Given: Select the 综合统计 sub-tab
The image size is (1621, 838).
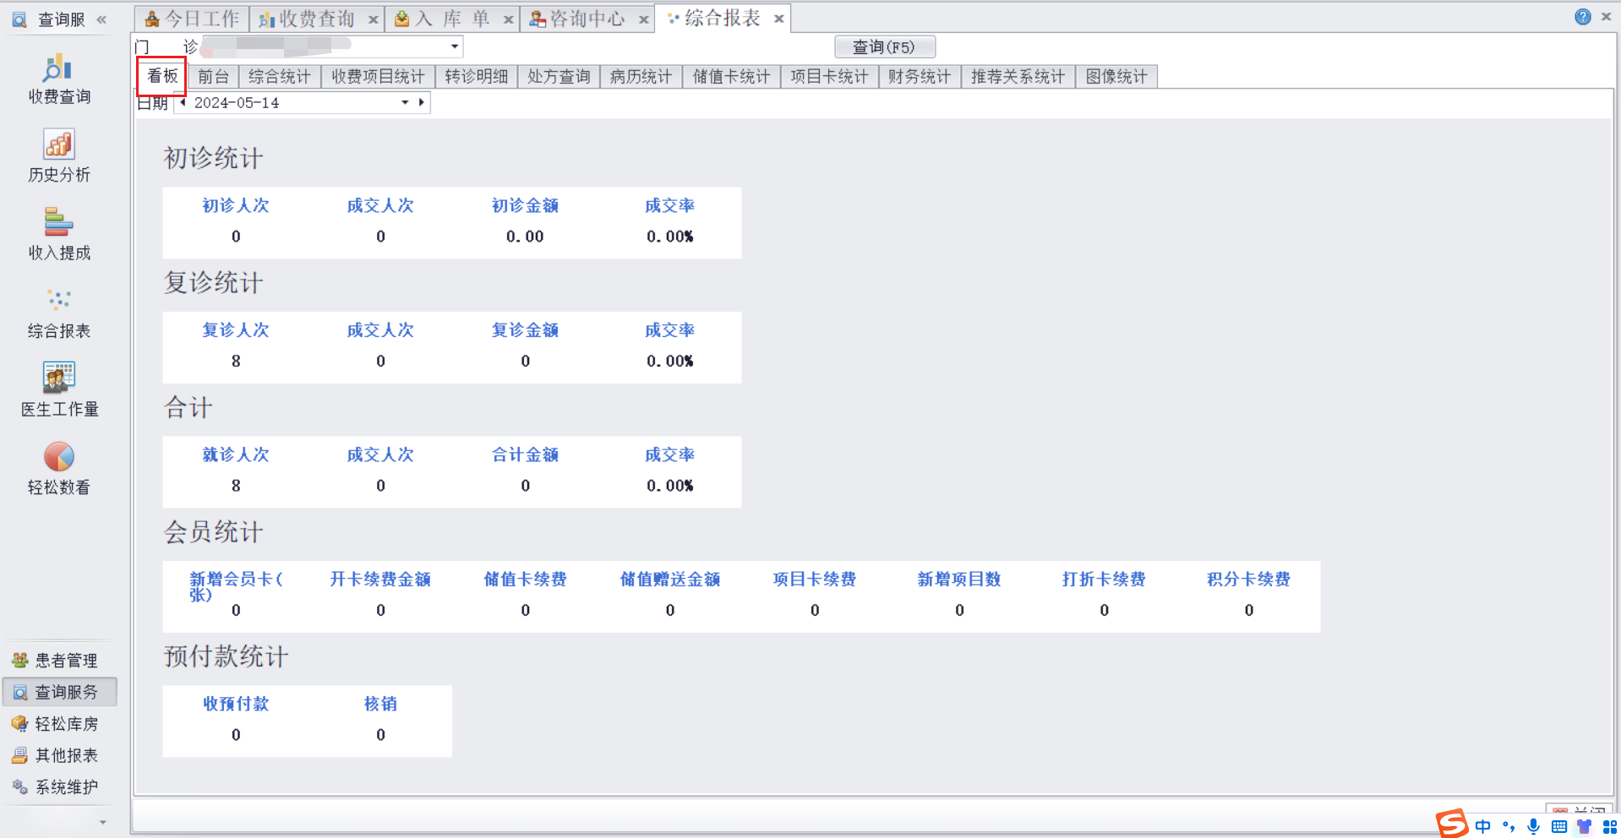Looking at the screenshot, I should tap(280, 77).
